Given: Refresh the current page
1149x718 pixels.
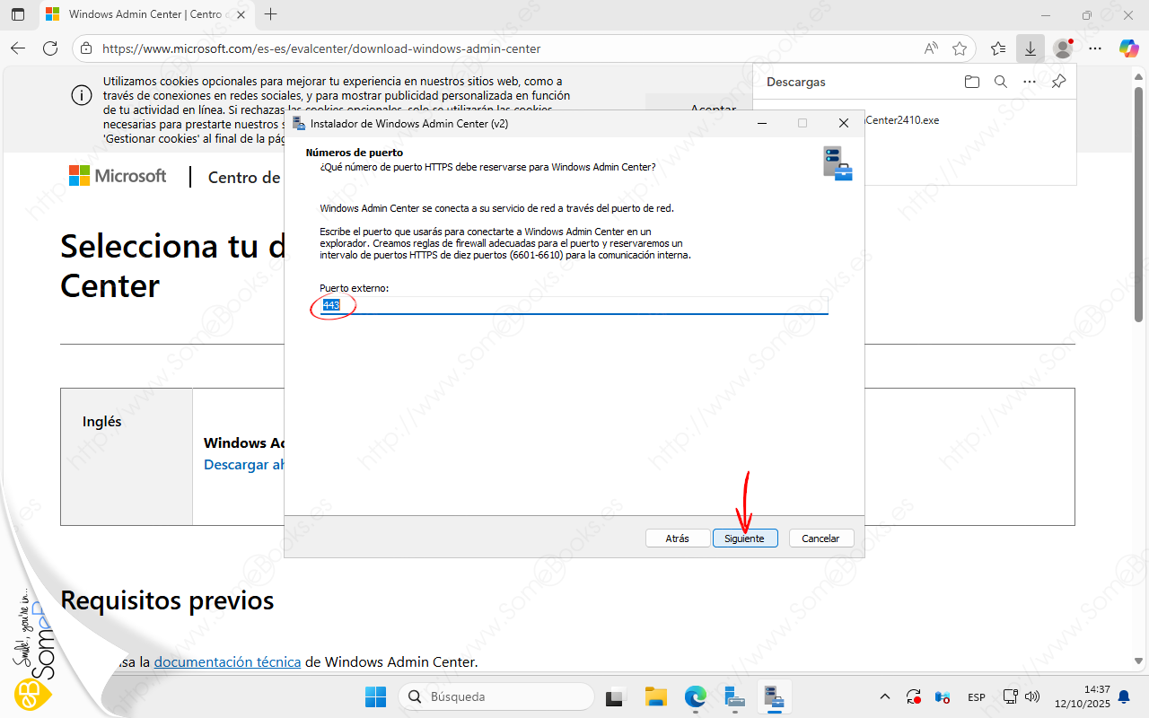Looking at the screenshot, I should tap(50, 48).
